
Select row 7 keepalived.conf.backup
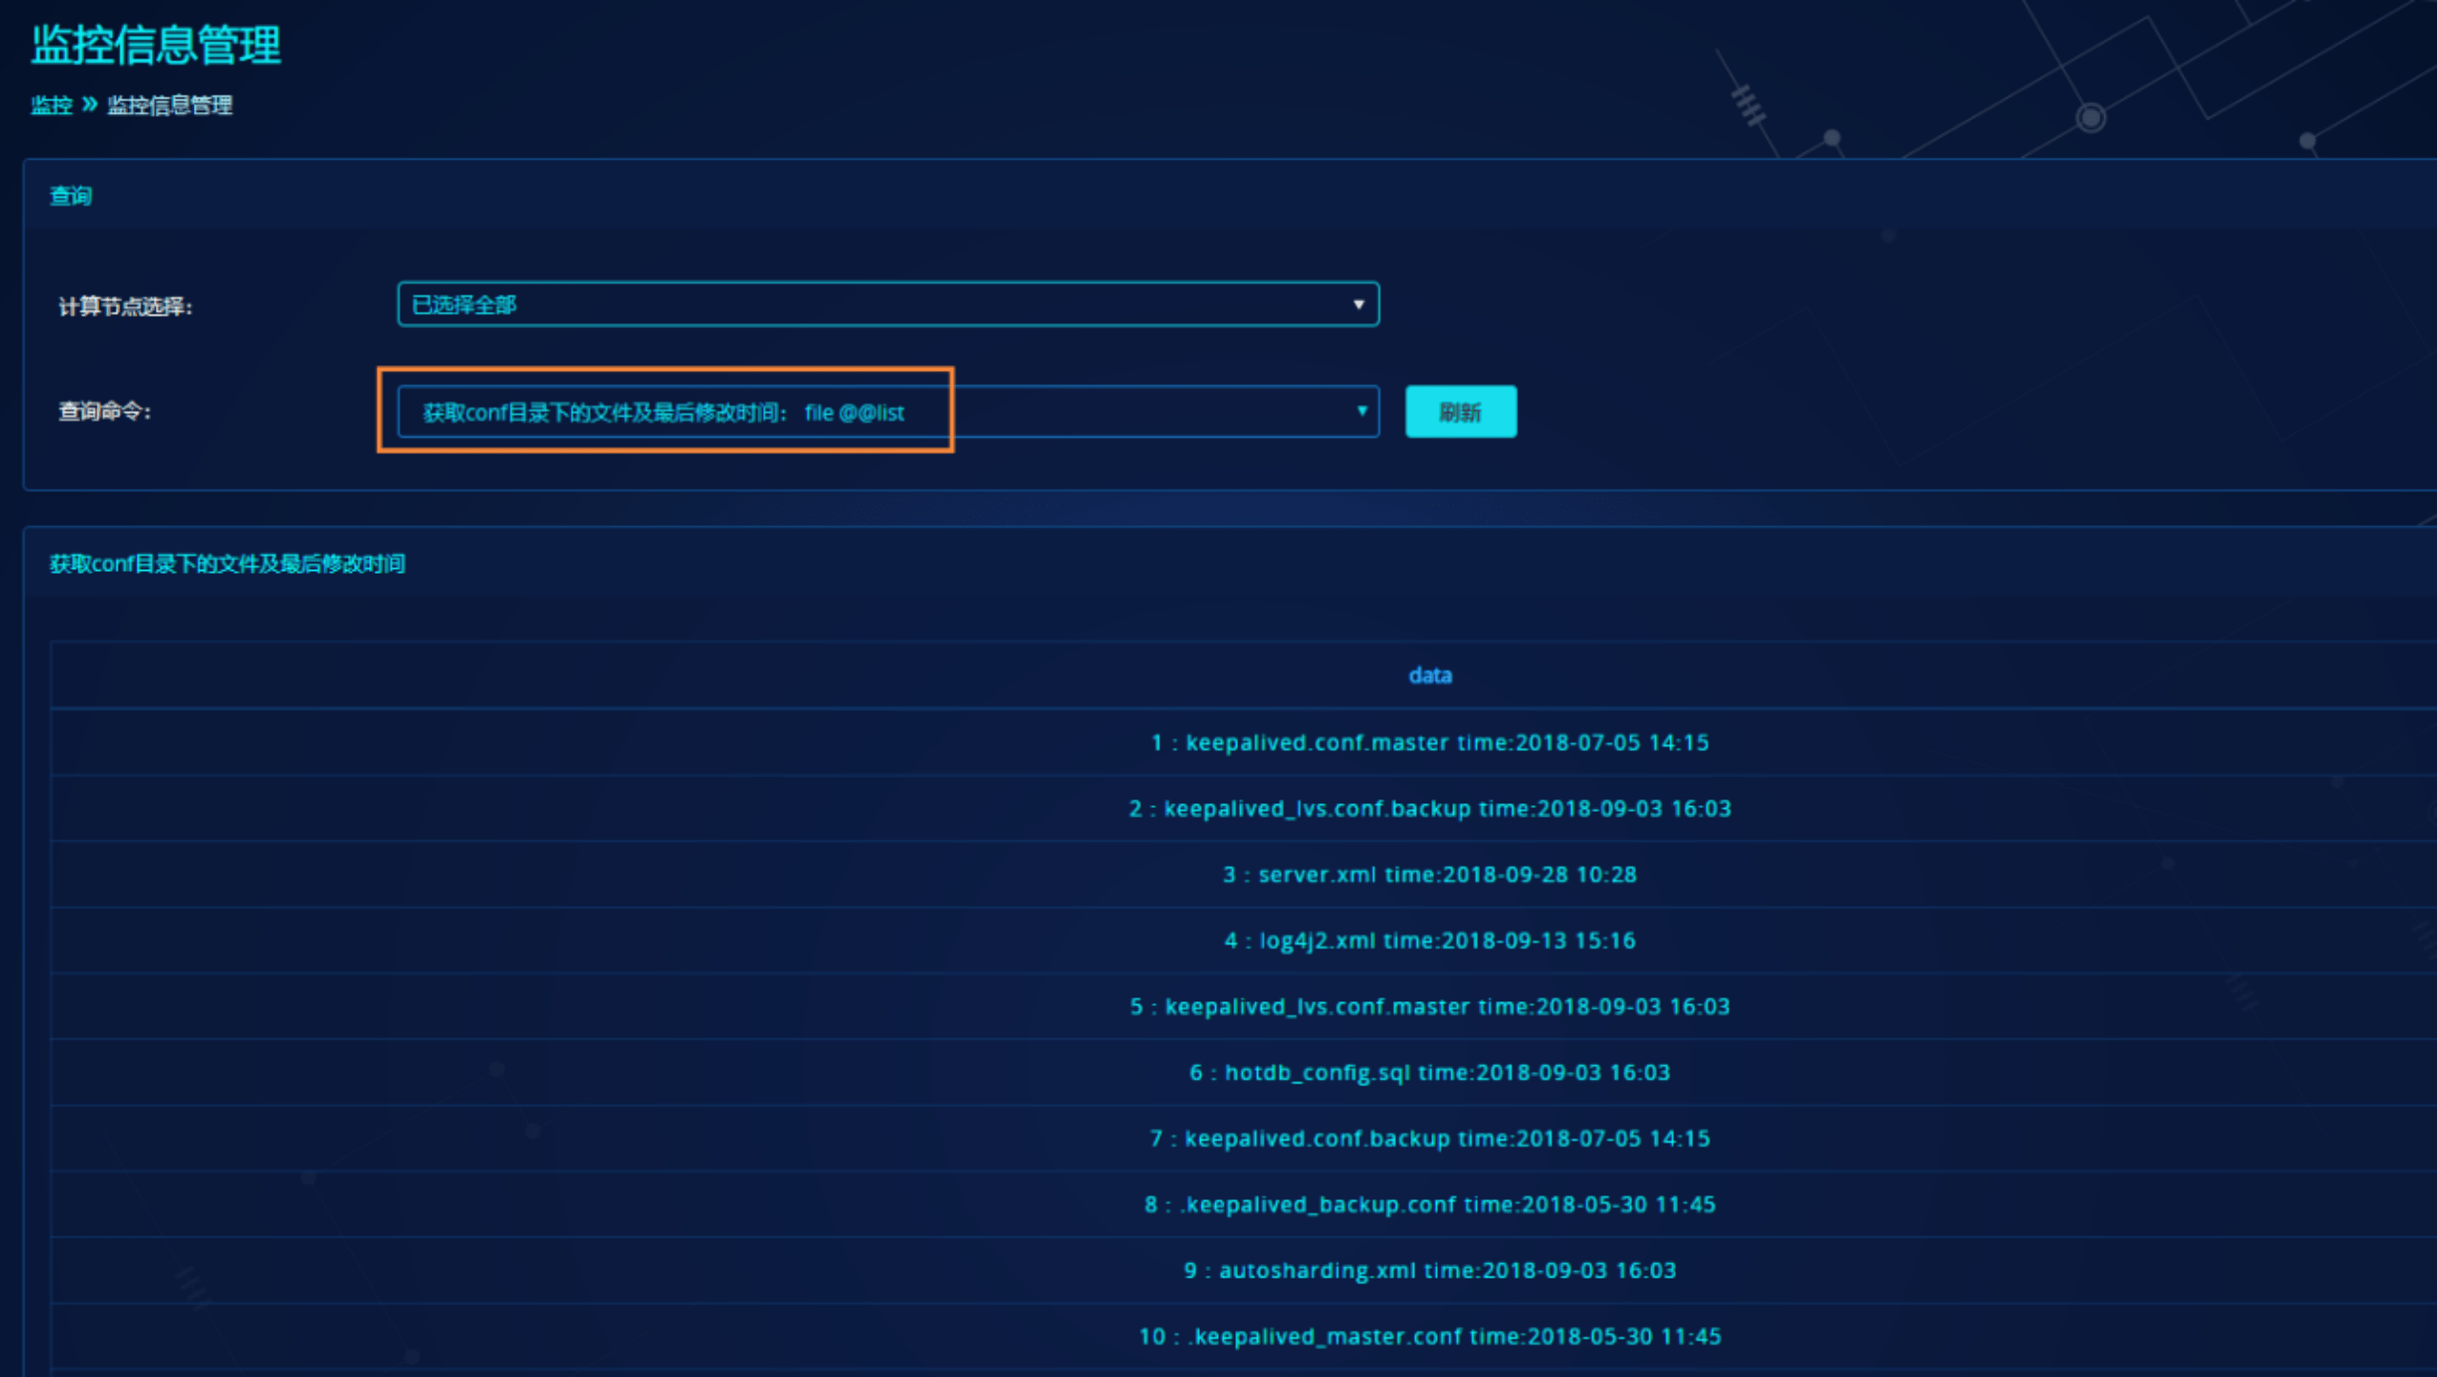pyautogui.click(x=1429, y=1139)
